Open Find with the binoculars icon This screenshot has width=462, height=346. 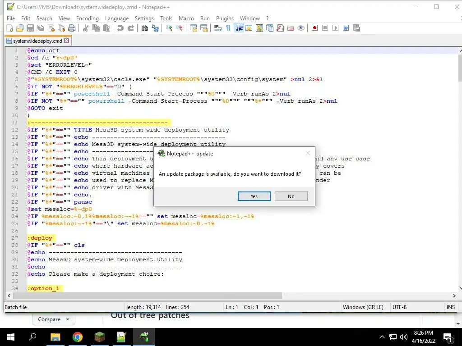pos(144,28)
